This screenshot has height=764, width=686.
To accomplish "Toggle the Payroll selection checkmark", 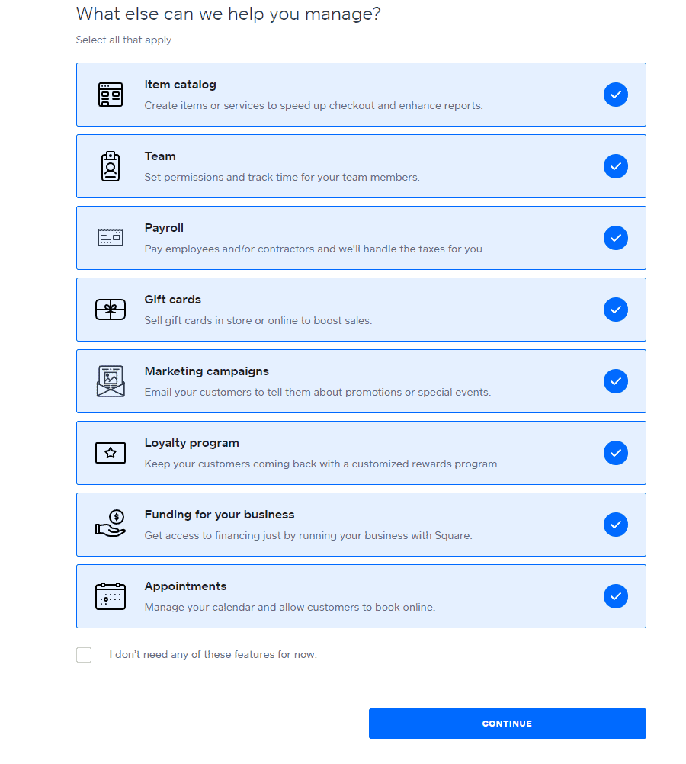I will 616,238.
